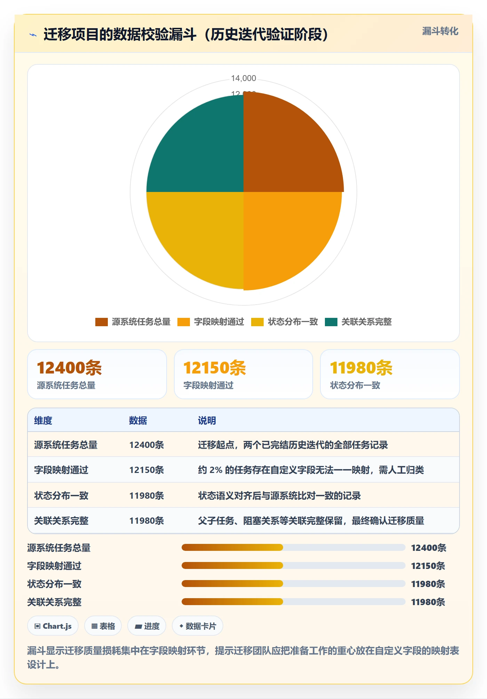The image size is (487, 699).
Task: Click the 进度 tag chip
Action: [x=147, y=626]
